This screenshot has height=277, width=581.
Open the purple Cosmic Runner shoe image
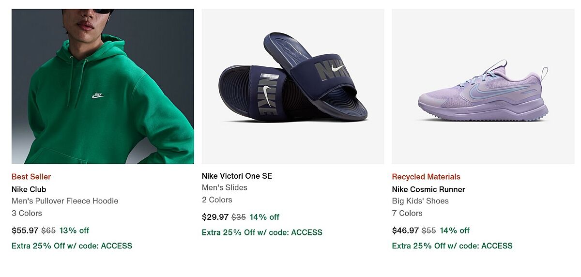coord(483,86)
